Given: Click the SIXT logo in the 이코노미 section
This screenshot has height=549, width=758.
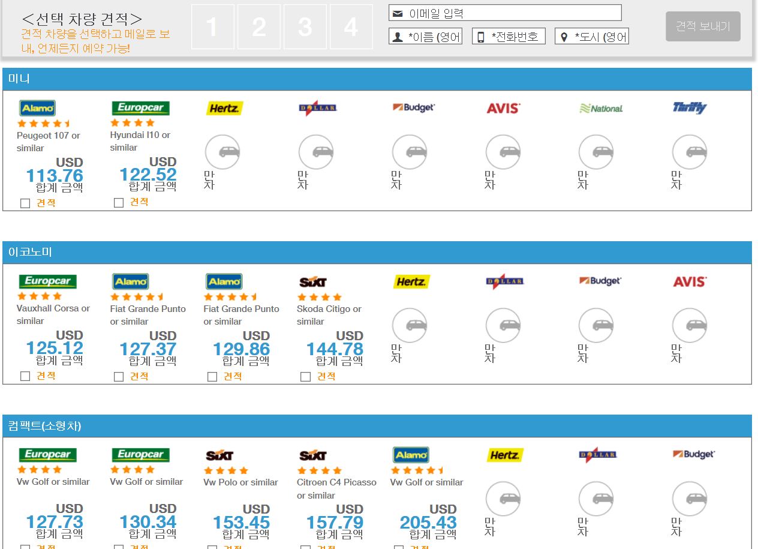Looking at the screenshot, I should point(312,282).
